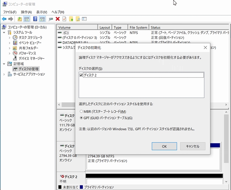Sort by the Layout column header
Viewport: 231px width, 190px height.
point(105,27)
